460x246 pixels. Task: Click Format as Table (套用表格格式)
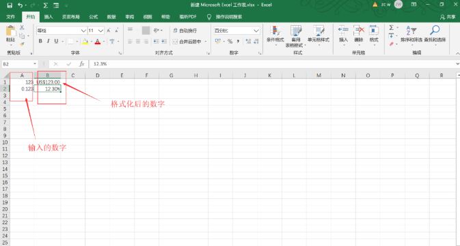tap(296, 36)
